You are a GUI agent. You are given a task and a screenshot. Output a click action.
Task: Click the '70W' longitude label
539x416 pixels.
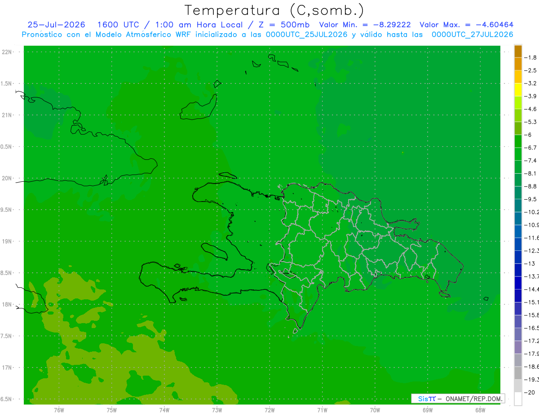point(375,410)
